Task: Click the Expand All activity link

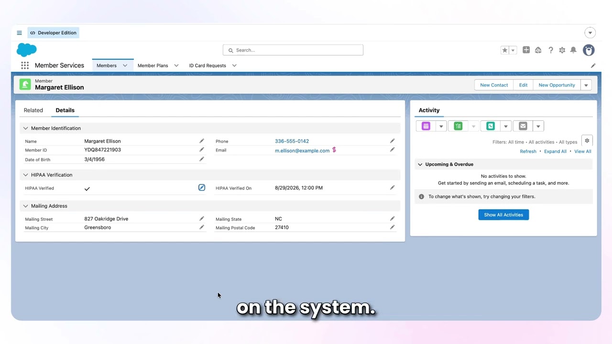Action: pos(555,151)
